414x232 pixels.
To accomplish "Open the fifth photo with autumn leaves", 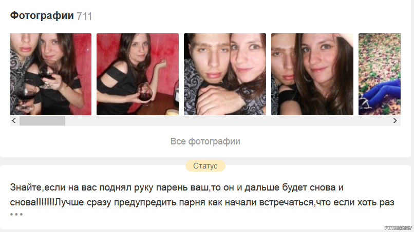I will point(380,74).
